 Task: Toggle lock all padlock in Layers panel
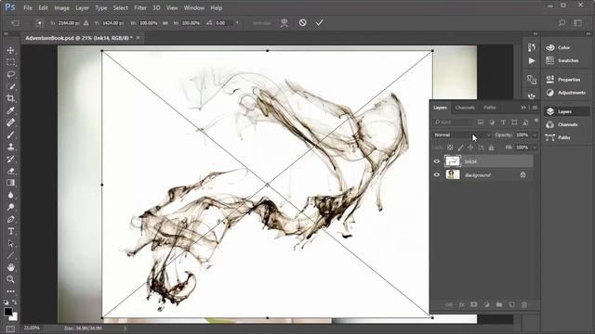coord(492,148)
